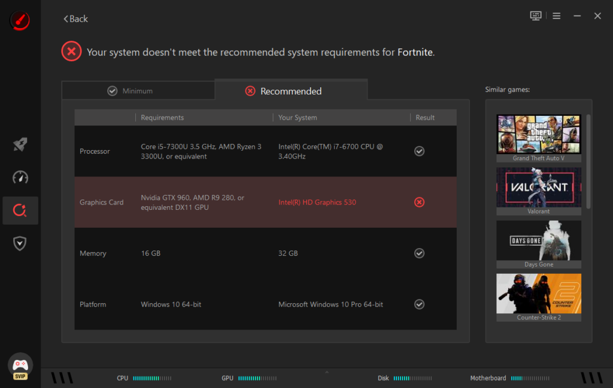
Task: Close the application window
Action: (x=597, y=16)
